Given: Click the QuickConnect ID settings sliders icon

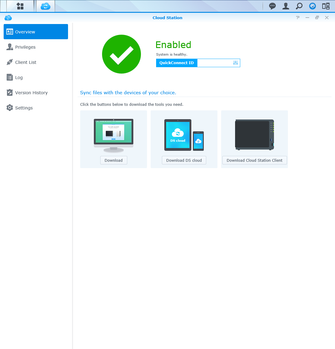Looking at the screenshot, I should coord(236,63).
